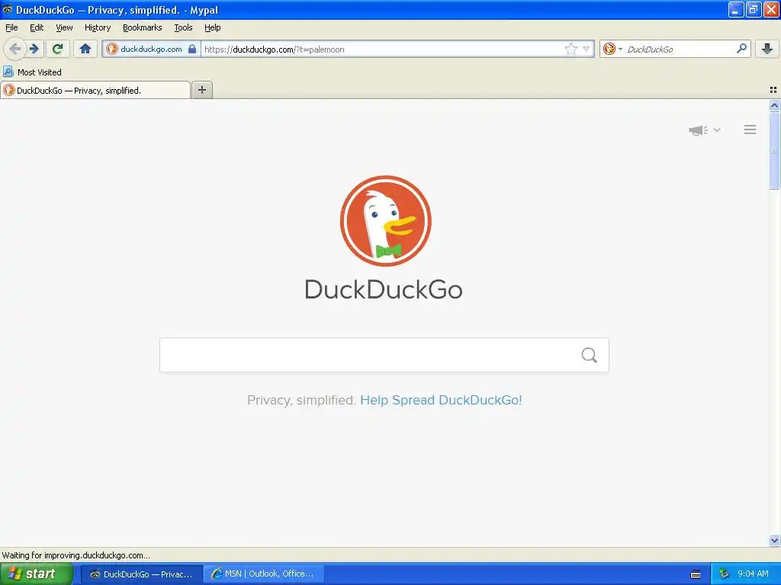The image size is (781, 585).
Task: Click the Most Visited bookmarks icon
Action: 8,72
